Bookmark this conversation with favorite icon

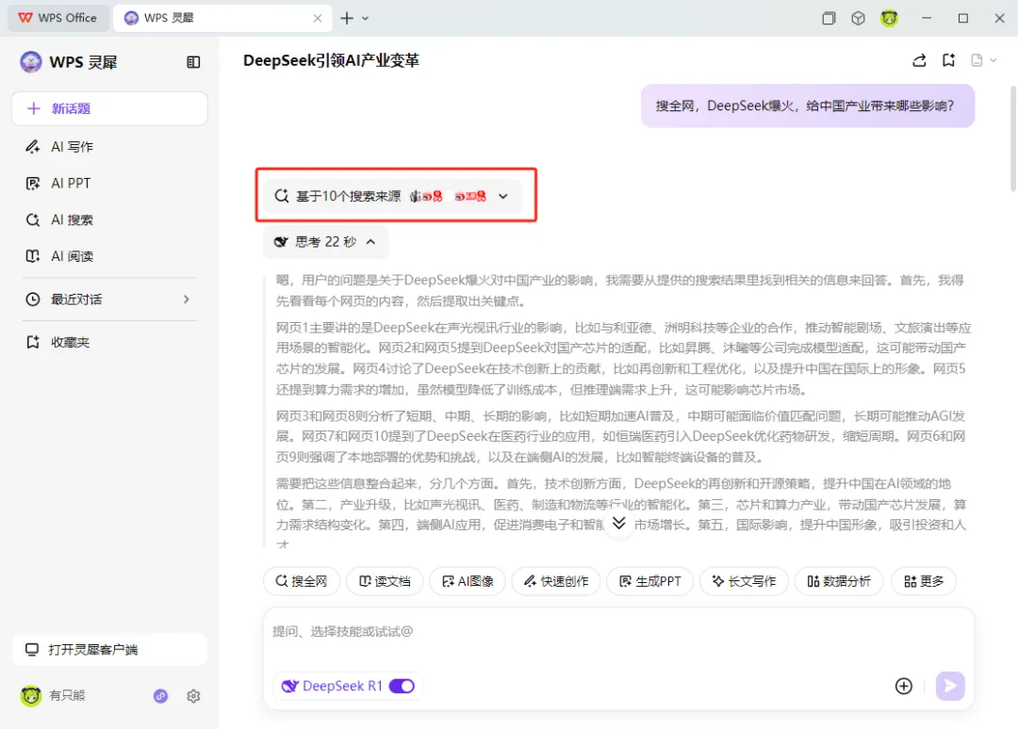coord(948,61)
